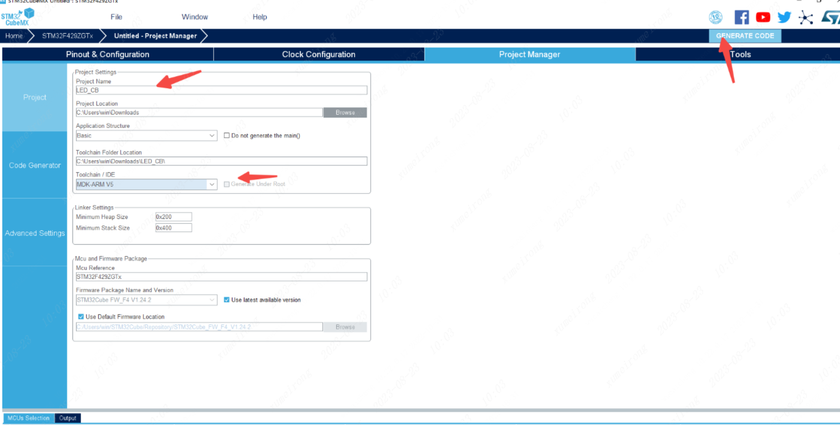Switch to Clock Configuration tab
This screenshot has width=840, height=425.
pos(319,54)
